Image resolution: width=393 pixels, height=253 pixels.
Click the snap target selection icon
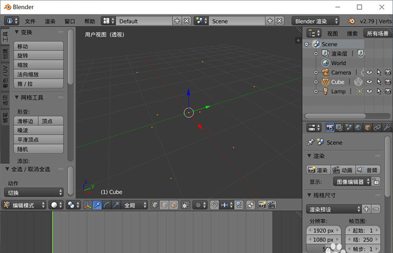pyautogui.click(x=239, y=205)
